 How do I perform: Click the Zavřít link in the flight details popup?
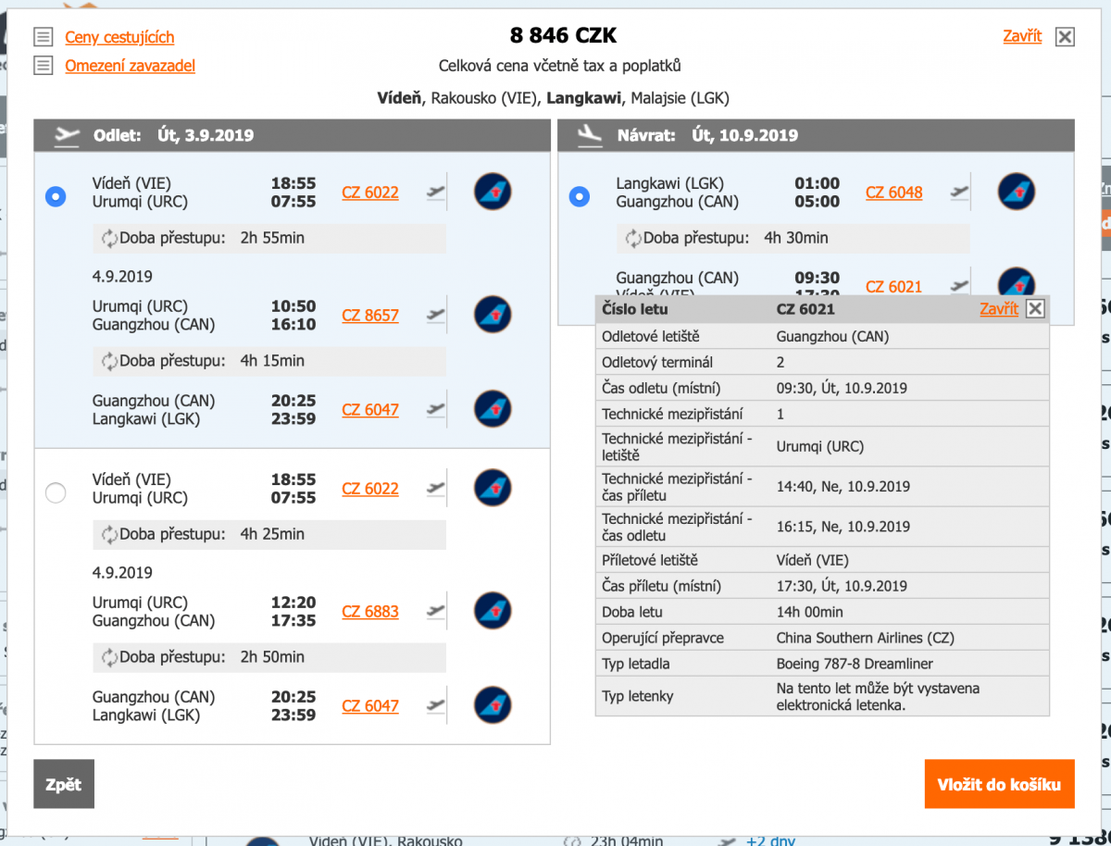tap(998, 309)
